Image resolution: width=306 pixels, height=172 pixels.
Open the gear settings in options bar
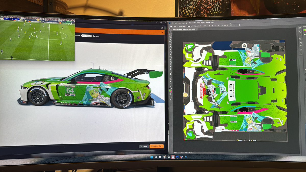pyautogui.click(x=239, y=25)
